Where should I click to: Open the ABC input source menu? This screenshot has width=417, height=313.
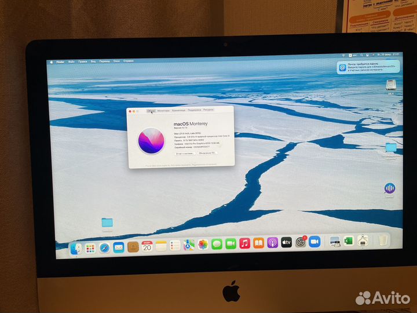(x=353, y=56)
